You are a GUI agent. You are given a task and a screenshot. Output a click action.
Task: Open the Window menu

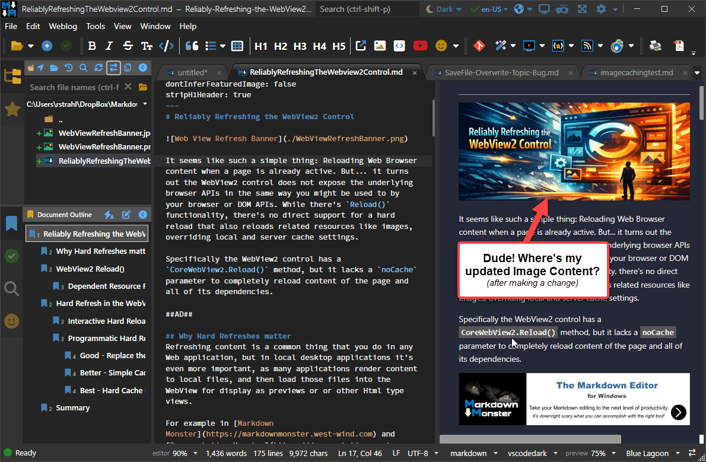pos(155,26)
